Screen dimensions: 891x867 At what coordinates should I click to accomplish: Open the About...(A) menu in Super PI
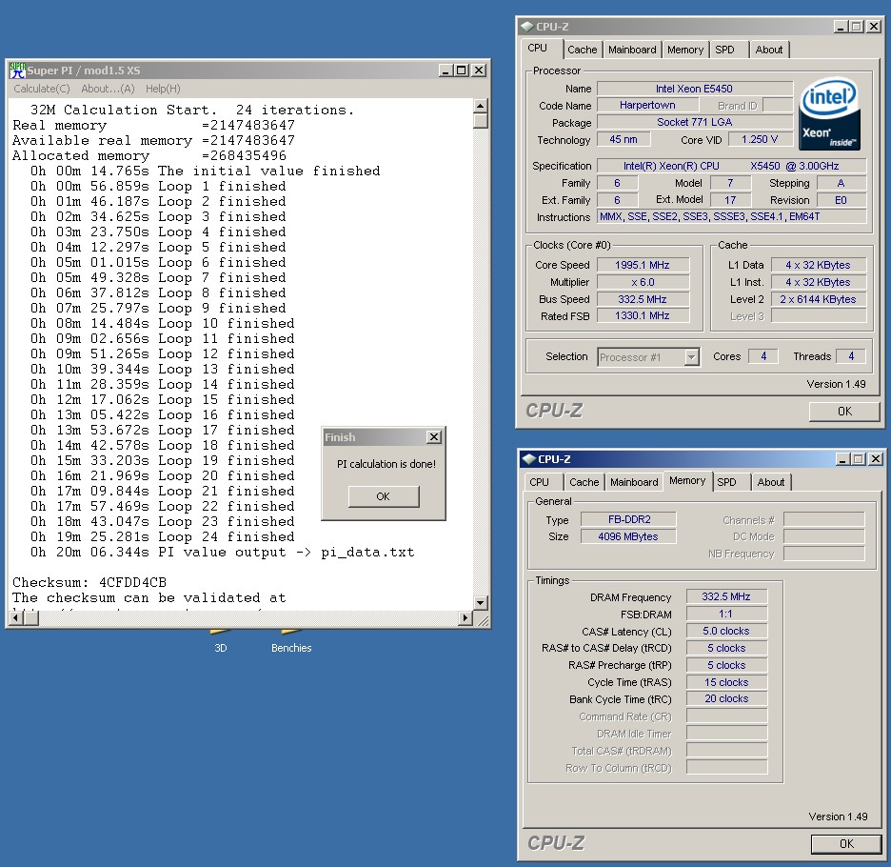coord(108,89)
